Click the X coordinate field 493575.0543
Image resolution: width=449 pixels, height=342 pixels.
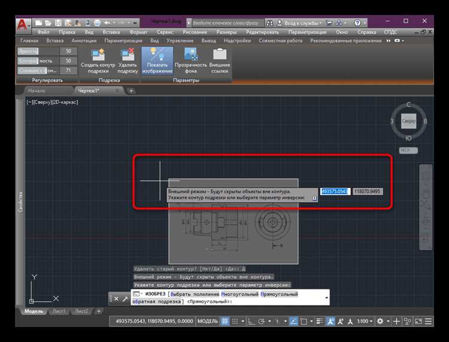335,191
